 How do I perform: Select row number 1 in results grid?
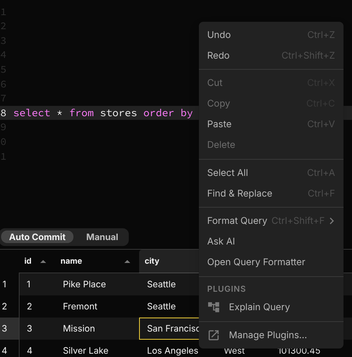[9, 284]
